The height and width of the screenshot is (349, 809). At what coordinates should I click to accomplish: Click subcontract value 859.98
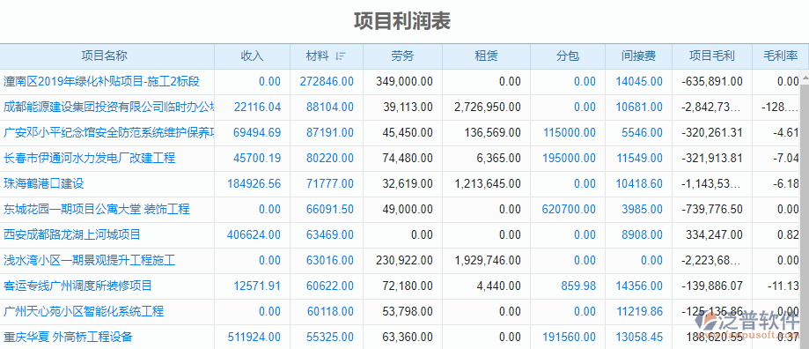click(x=578, y=286)
